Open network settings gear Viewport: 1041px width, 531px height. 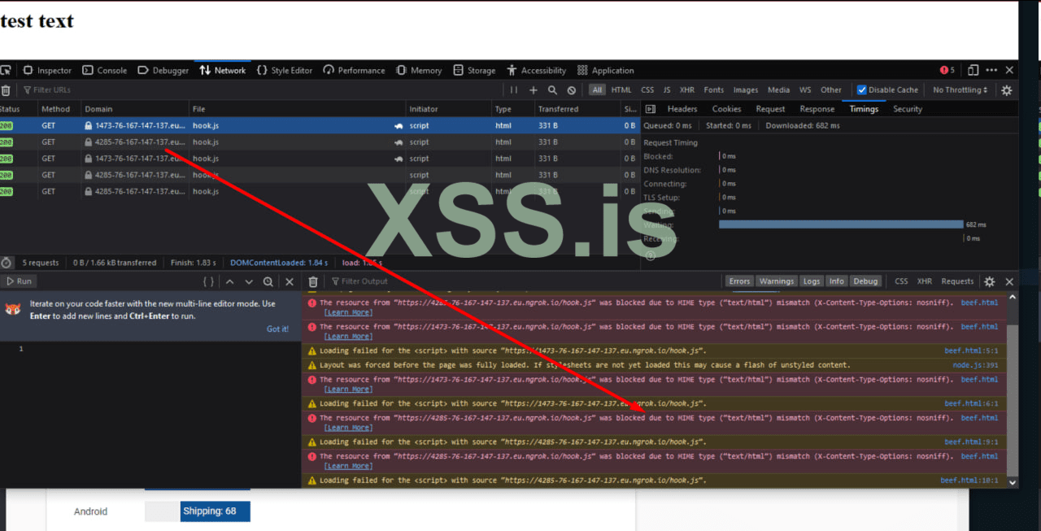click(x=1007, y=90)
